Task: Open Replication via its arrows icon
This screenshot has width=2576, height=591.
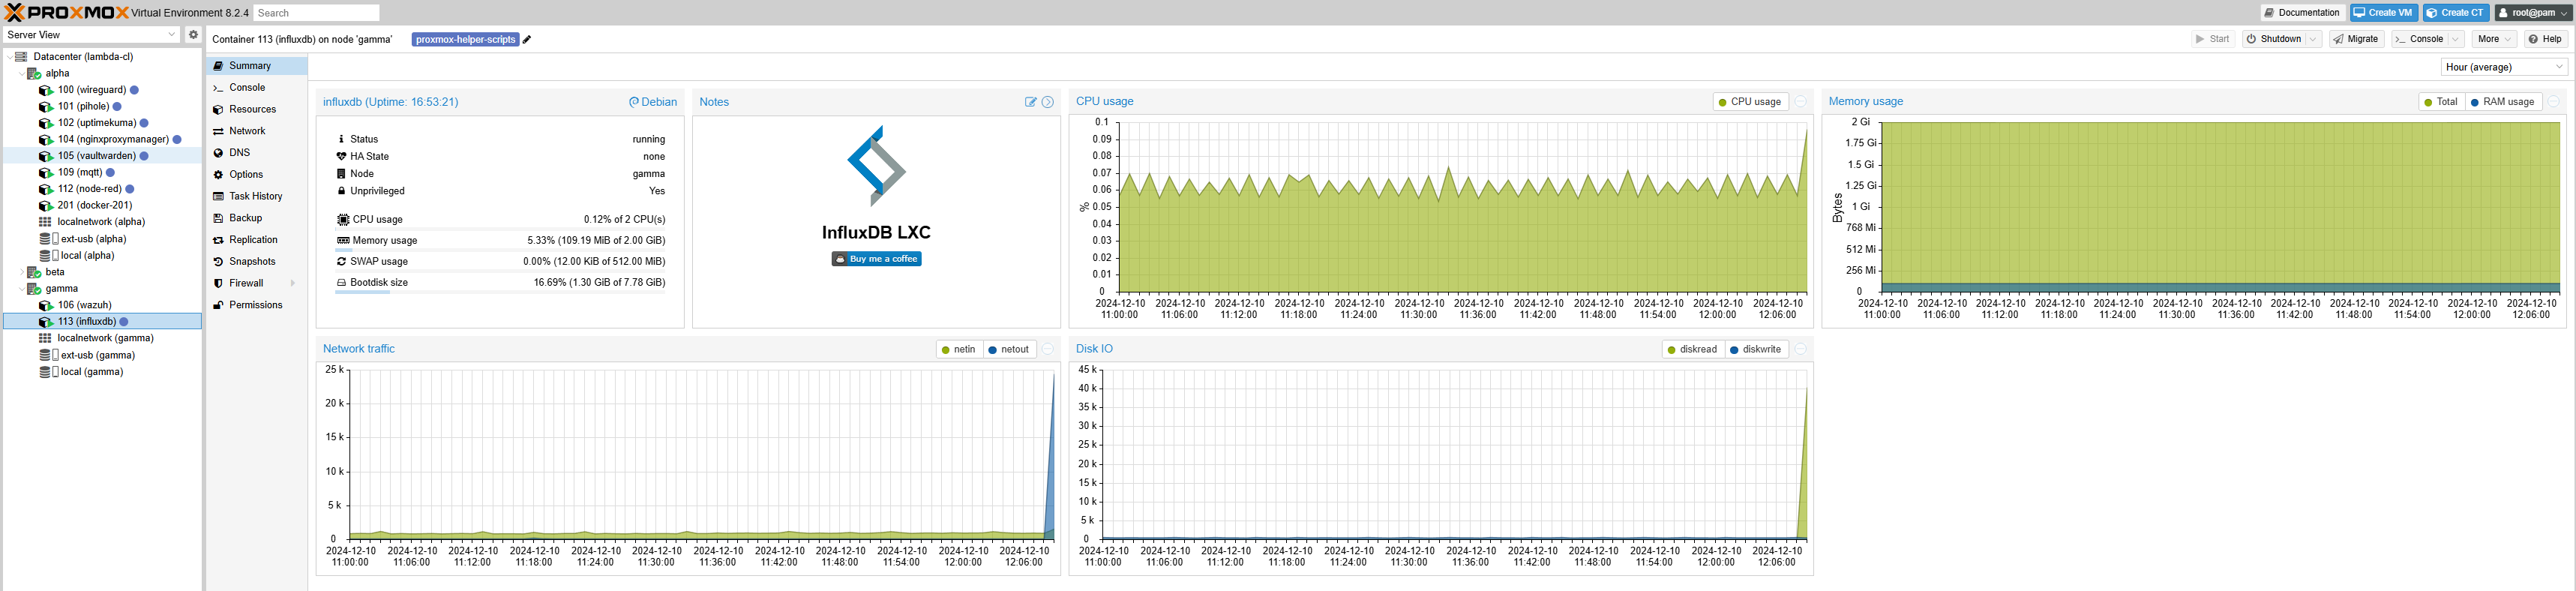Action: coord(218,240)
